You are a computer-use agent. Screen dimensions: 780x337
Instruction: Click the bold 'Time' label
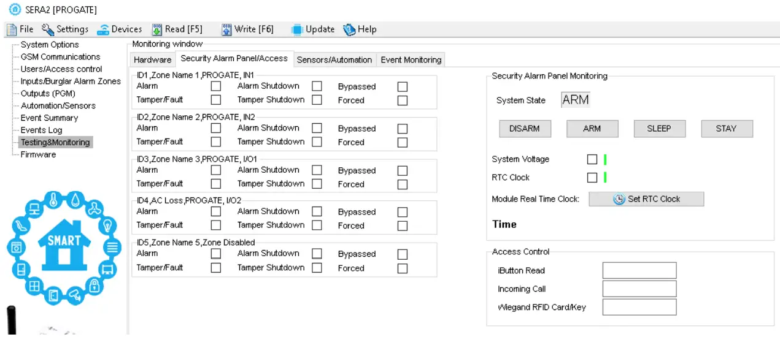(504, 224)
